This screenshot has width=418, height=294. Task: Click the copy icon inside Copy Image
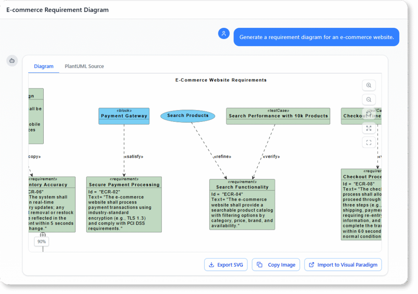coord(260,265)
